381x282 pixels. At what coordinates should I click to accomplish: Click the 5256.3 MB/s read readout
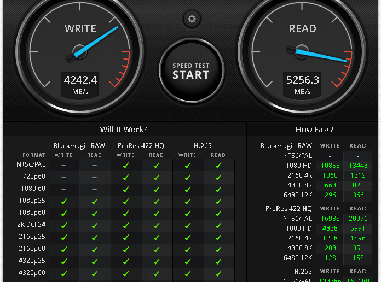pos(302,85)
